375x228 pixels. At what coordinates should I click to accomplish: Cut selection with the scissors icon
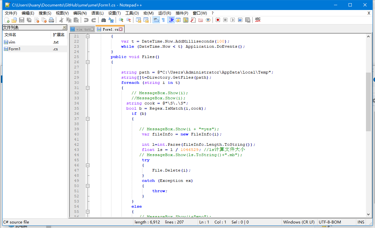(x=61, y=20)
